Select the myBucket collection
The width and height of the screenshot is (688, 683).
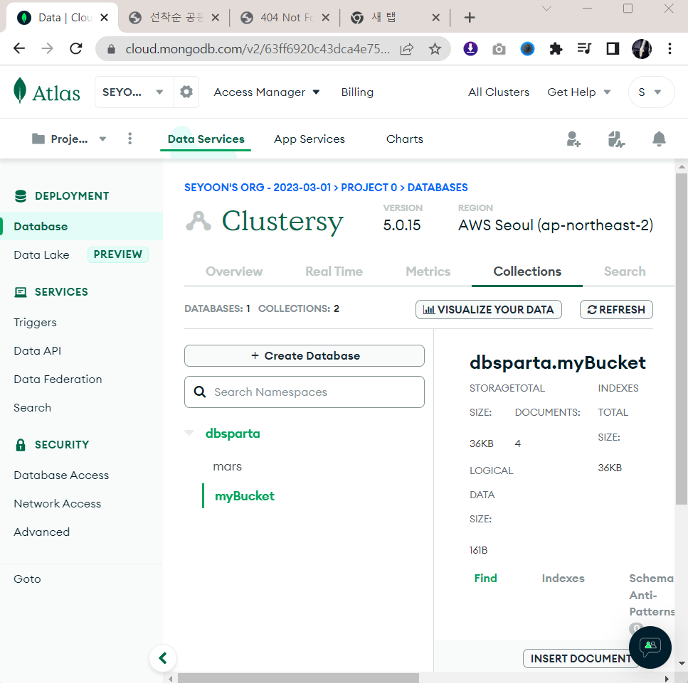click(x=245, y=496)
